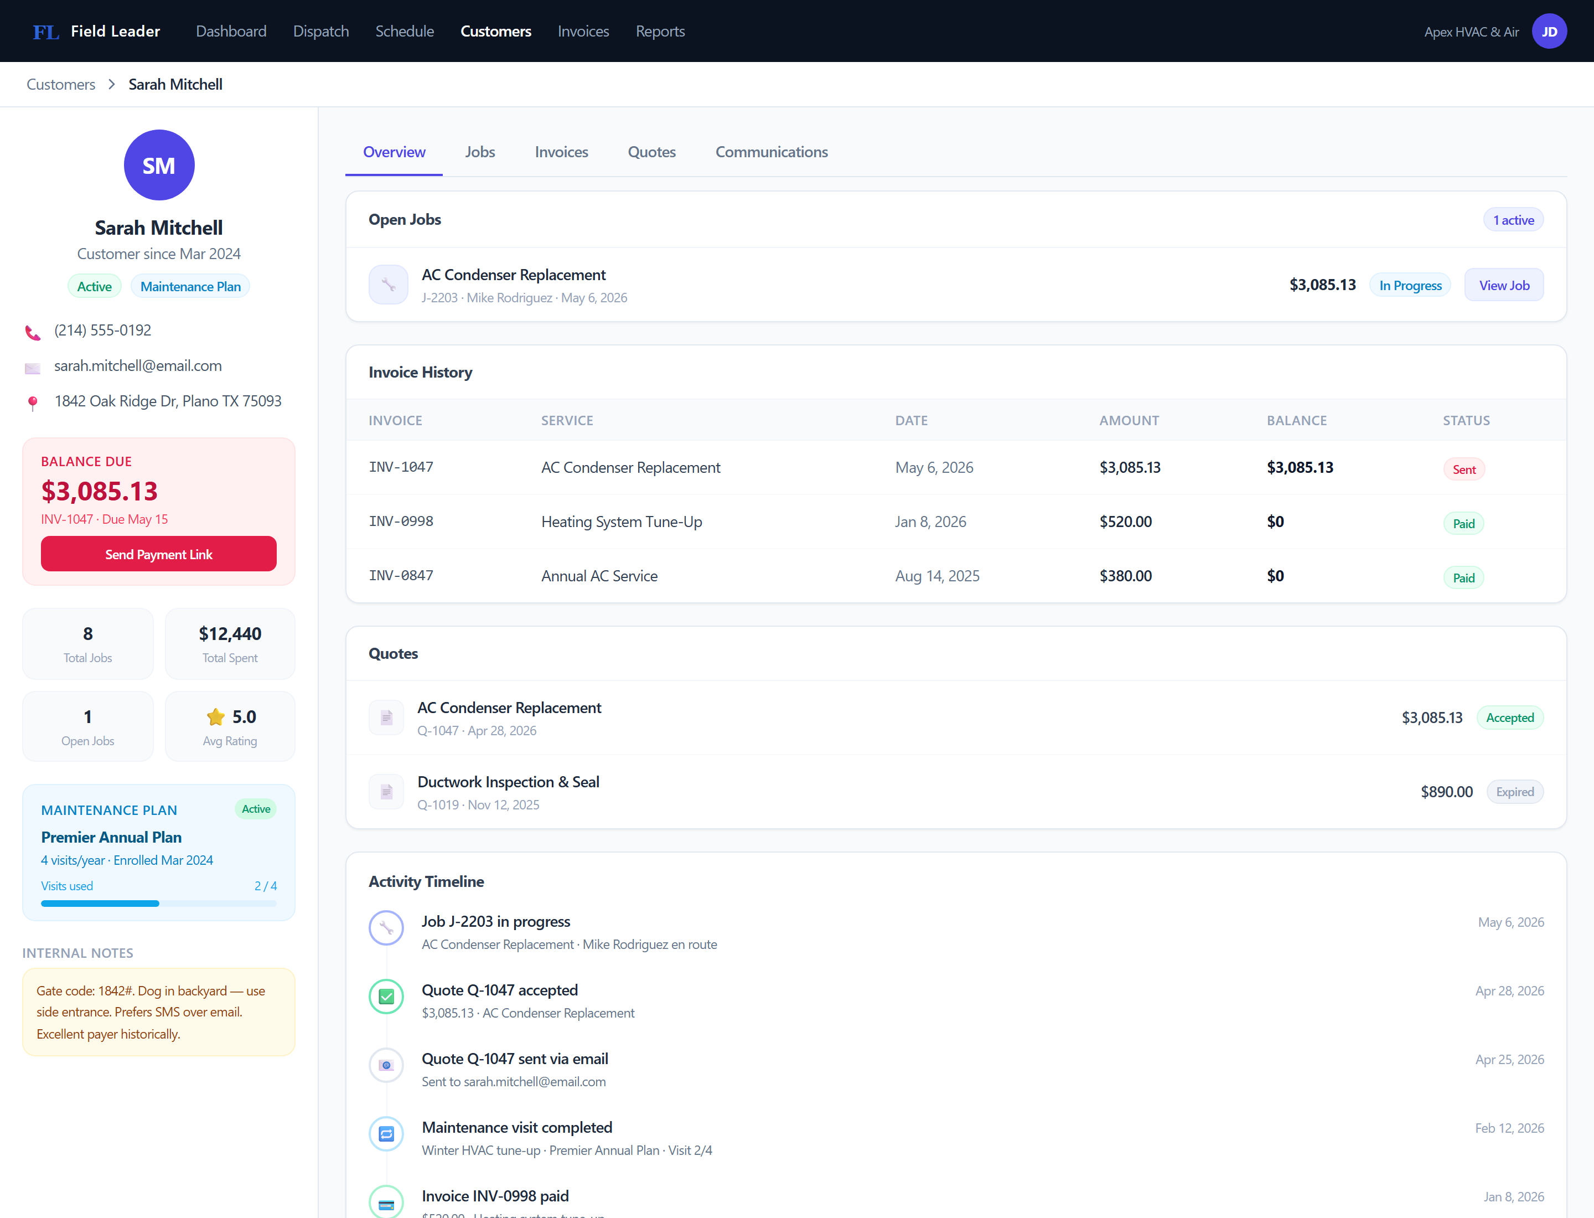This screenshot has width=1594, height=1218.
Task: Click Paid badge for Heating System Tune-Up
Action: 1463,523
